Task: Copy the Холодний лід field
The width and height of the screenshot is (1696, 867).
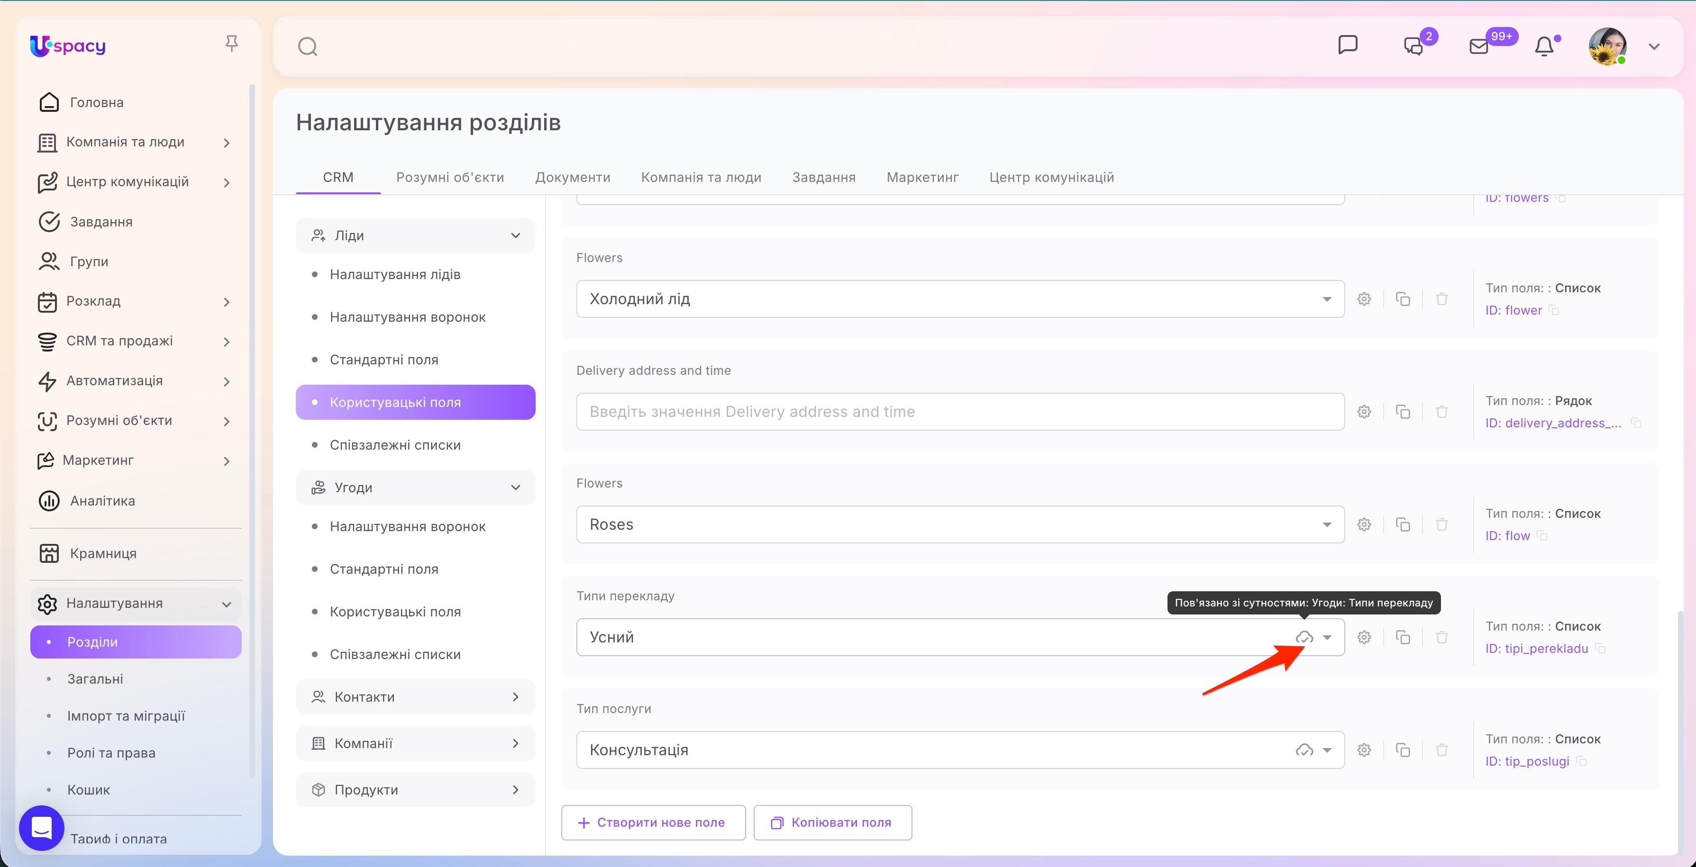Action: coord(1403,299)
